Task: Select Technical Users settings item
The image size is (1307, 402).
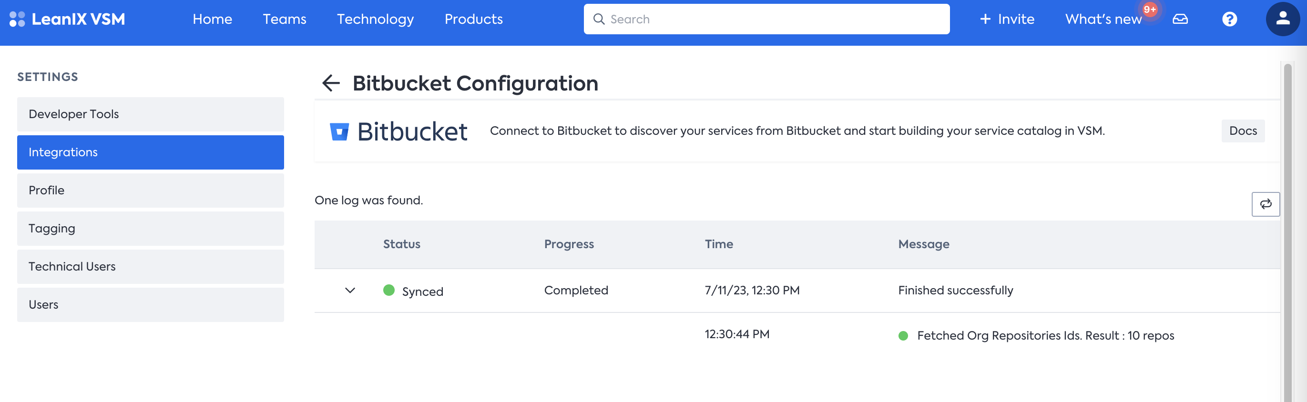Action: click(x=150, y=267)
